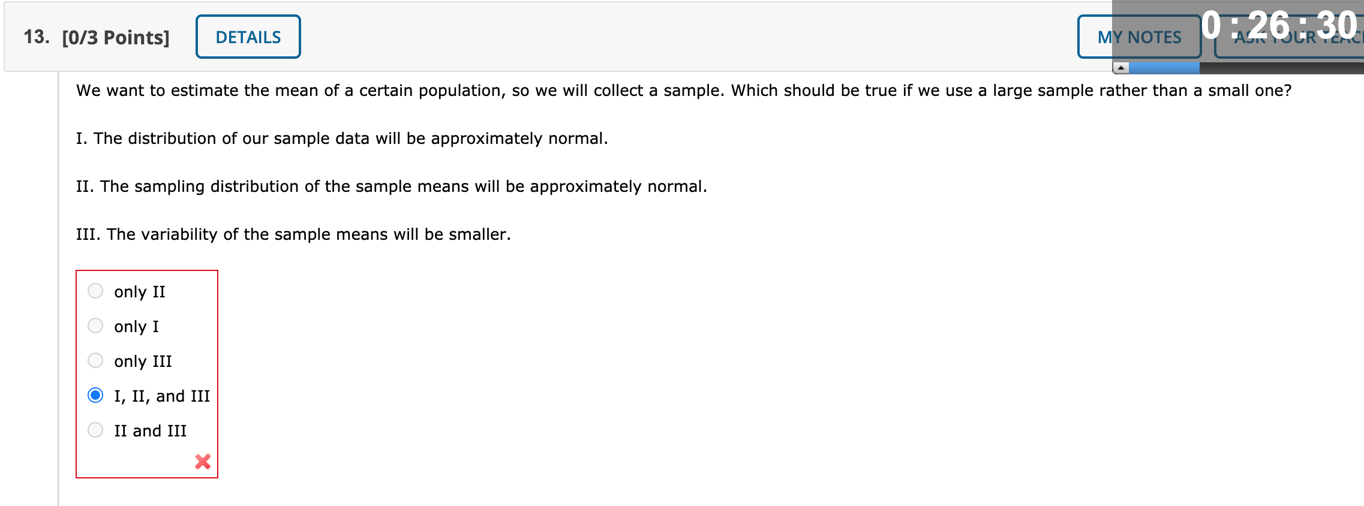Click the red X incorrect answer icon
Screen dimensions: 1364x506
pos(202,462)
